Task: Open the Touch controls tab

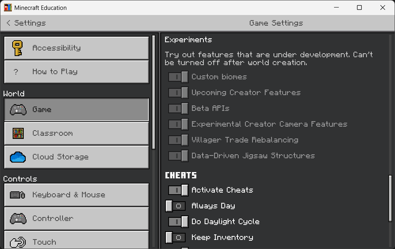Action: 76,240
